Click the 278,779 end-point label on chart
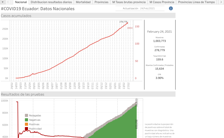This screenshot has width=224, height=138. [123, 22]
